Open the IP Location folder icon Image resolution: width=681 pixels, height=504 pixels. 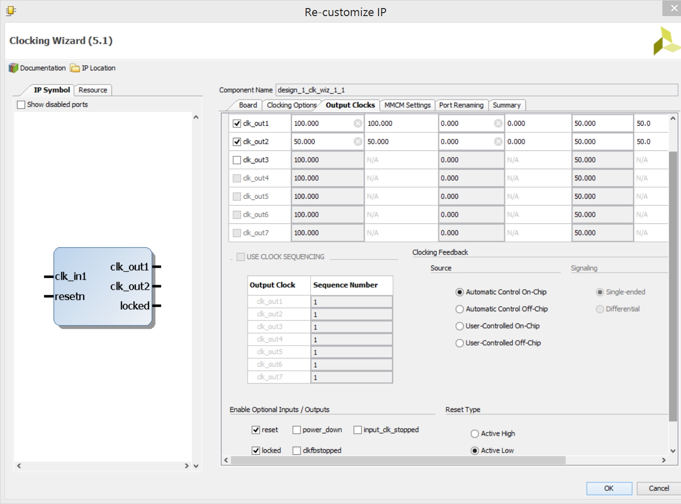(75, 68)
